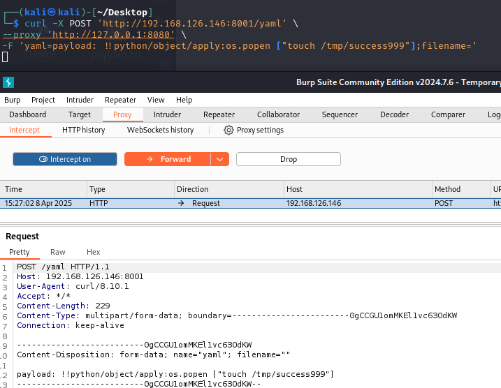
Task: Click the User-Agent curl/8.10.1 line
Action: [x=73, y=286]
